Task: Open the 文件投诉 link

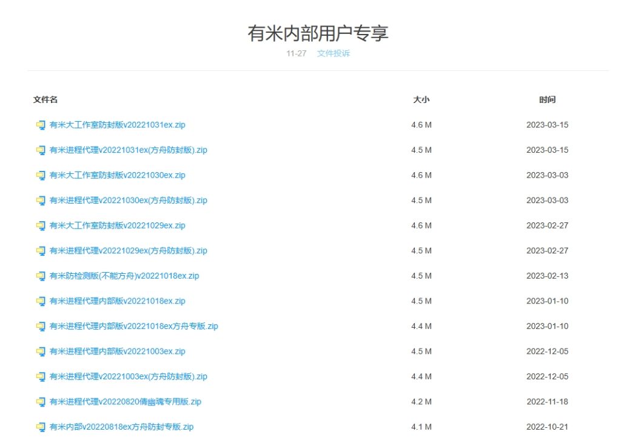Action: pyautogui.click(x=333, y=53)
